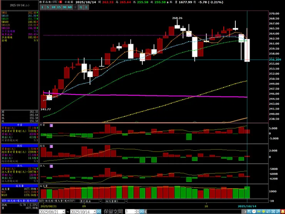Switch to 60-minute timeframe
The image size is (285, 214).
[70, 7]
